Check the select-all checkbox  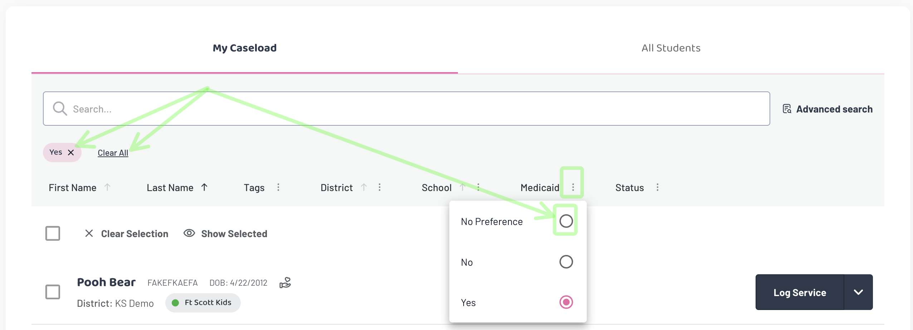[x=53, y=234]
